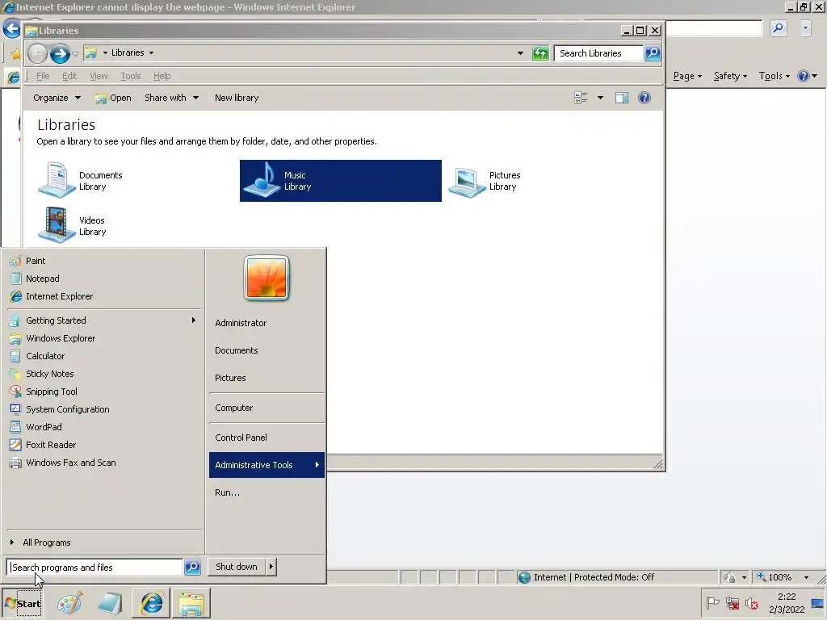Open the address bar history dropdown
The height and width of the screenshot is (620, 827).
pyautogui.click(x=520, y=53)
